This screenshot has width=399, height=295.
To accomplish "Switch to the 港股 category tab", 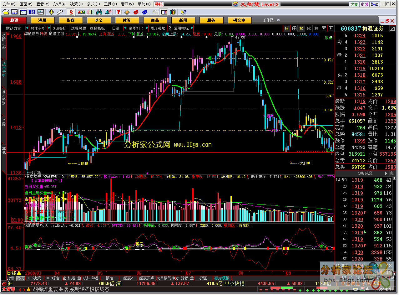I will tap(42, 20).
